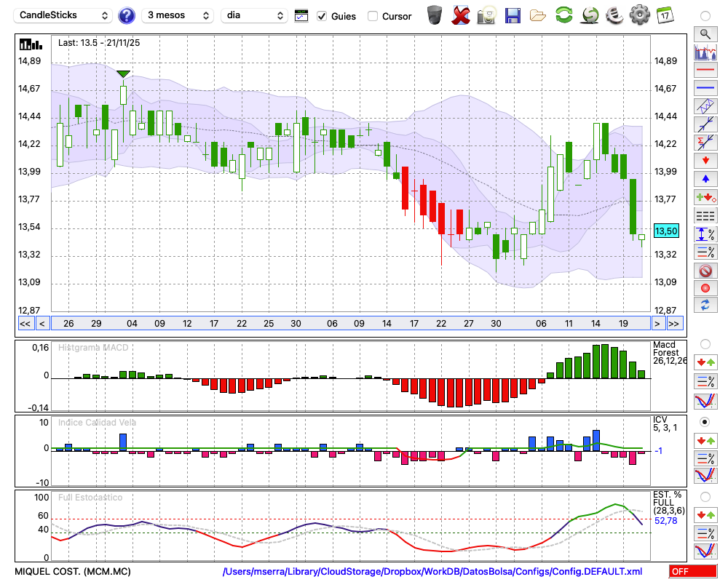Select the sigma trend line tool
The width and height of the screenshot is (728, 582).
tap(705, 143)
